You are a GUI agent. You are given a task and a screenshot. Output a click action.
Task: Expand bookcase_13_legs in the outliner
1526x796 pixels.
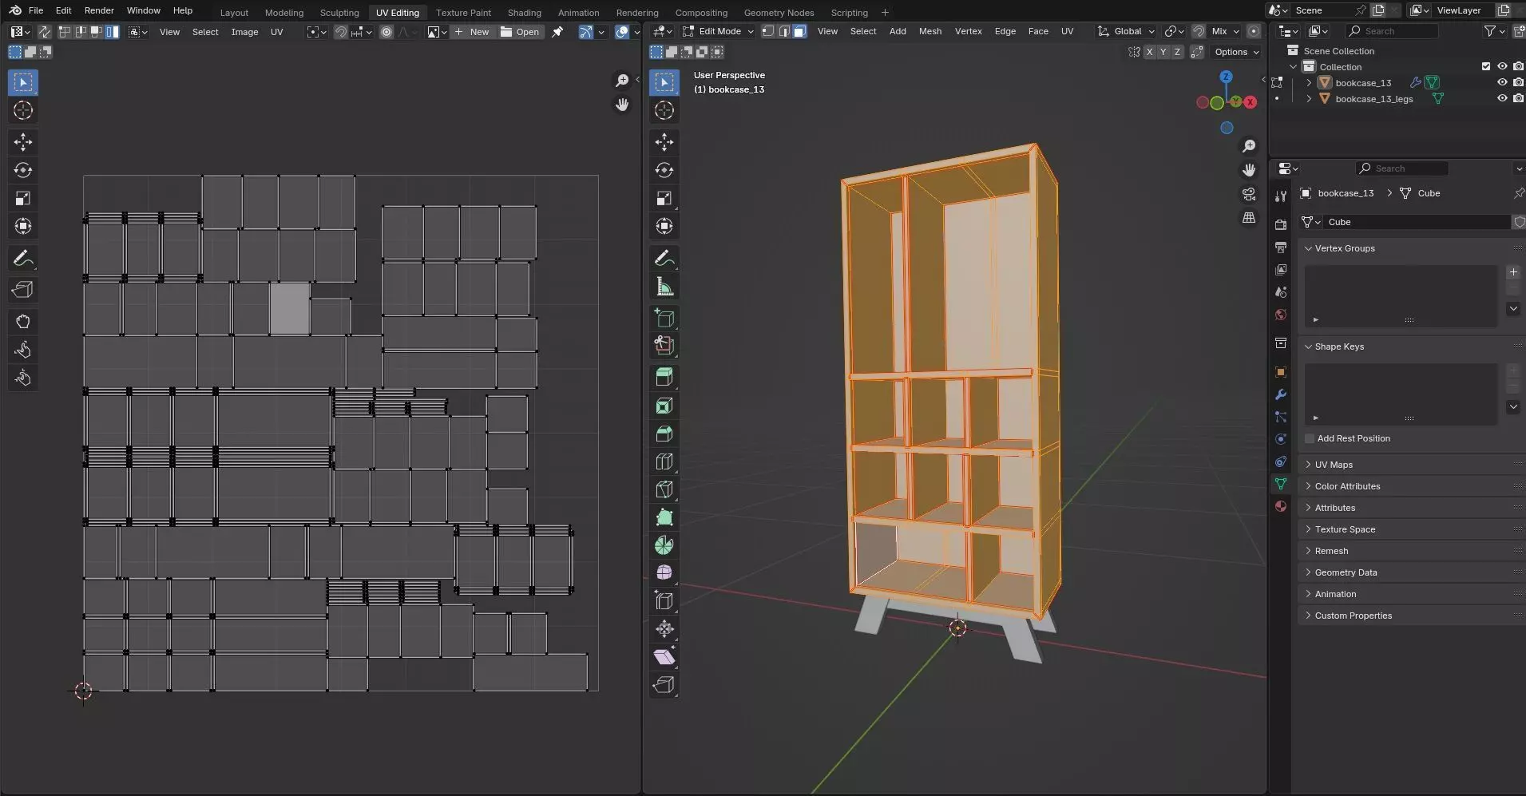(x=1309, y=99)
